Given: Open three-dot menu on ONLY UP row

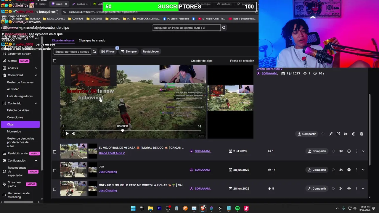Looking at the screenshot, I should pos(357,188).
